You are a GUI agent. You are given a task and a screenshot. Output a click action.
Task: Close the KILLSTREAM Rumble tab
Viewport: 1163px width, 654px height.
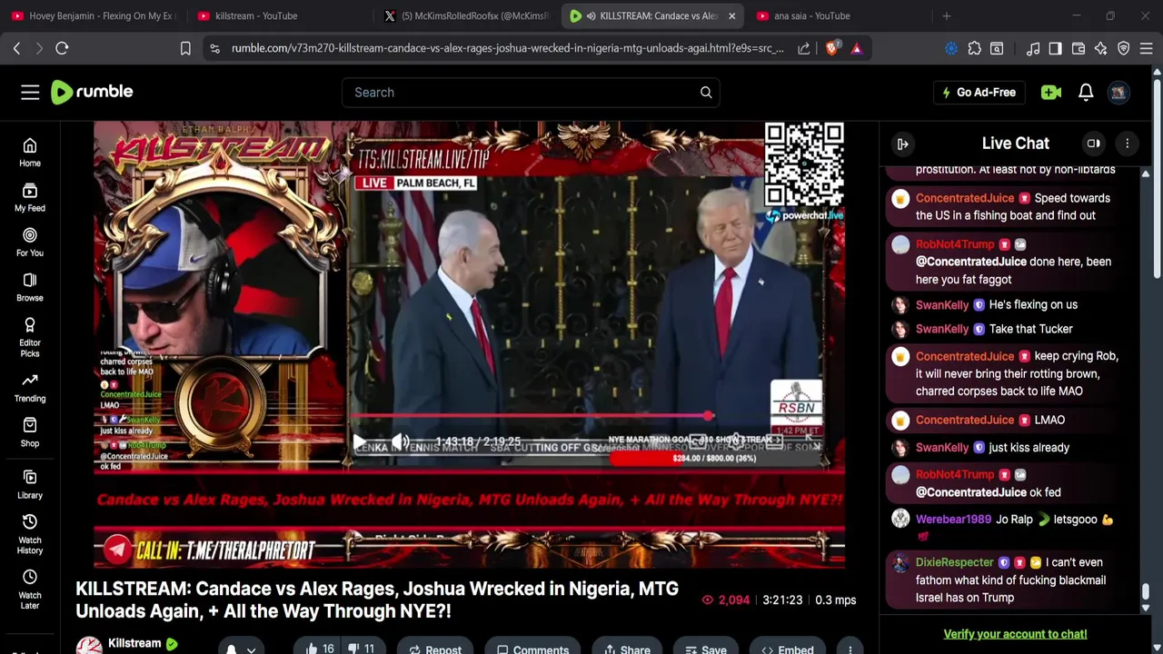pyautogui.click(x=731, y=15)
